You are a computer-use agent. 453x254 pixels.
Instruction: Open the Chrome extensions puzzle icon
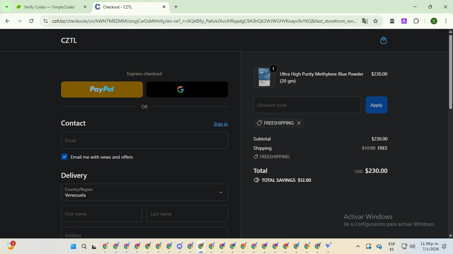pyautogui.click(x=416, y=21)
